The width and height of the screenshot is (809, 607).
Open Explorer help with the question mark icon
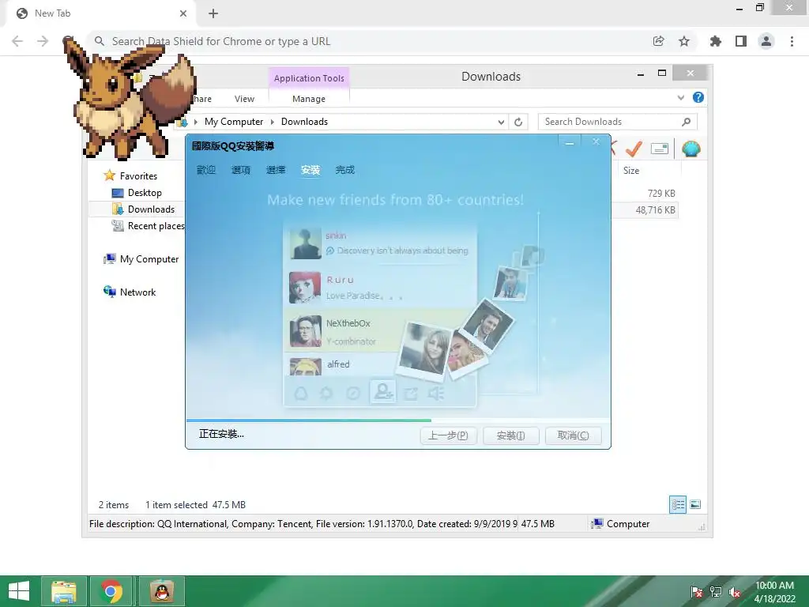point(698,97)
